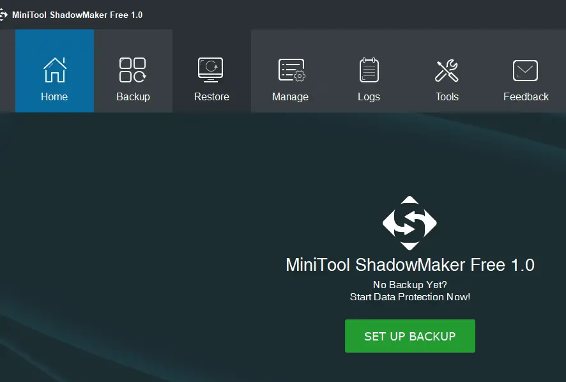Open the Feedback tab with the envelope icon

526,71
